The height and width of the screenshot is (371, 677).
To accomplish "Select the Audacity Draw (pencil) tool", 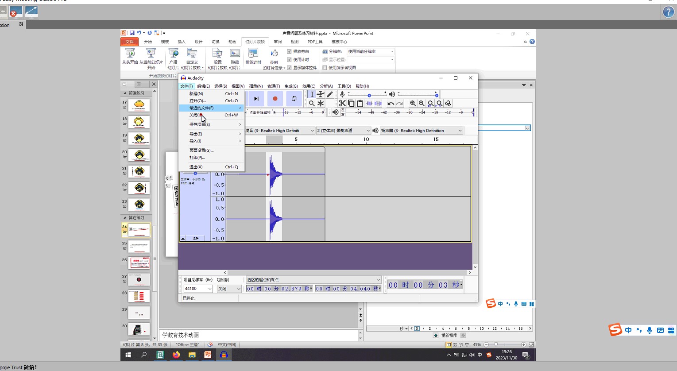I will pyautogui.click(x=330, y=94).
